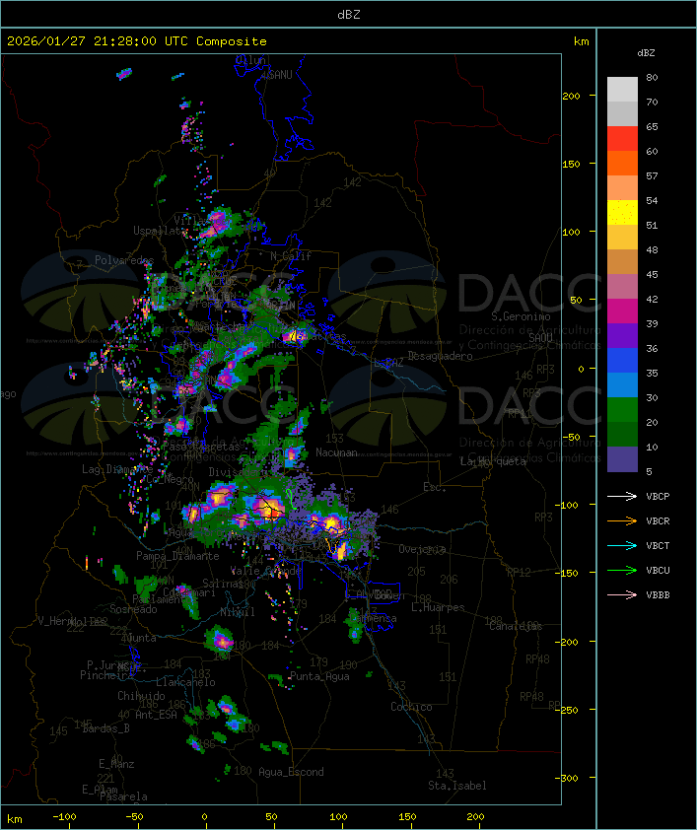Click the Pampa_Diamante map label
697x830 pixels.
[177, 556]
